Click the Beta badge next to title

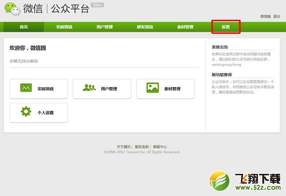coord(97,5)
